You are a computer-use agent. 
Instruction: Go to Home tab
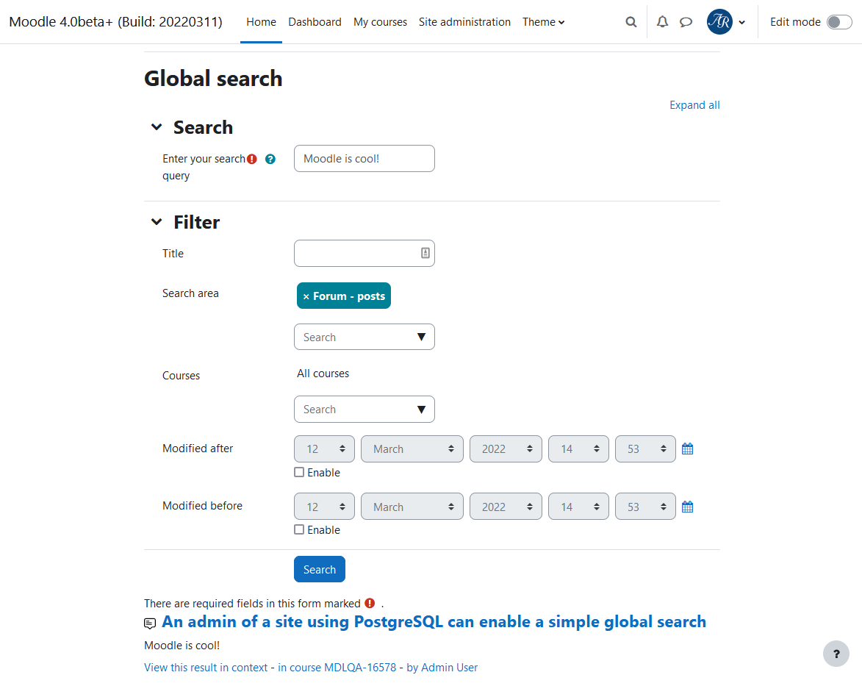(261, 22)
